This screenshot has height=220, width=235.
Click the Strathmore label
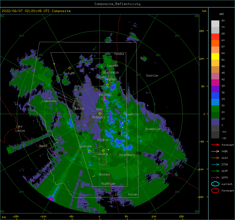(x=127, y=155)
